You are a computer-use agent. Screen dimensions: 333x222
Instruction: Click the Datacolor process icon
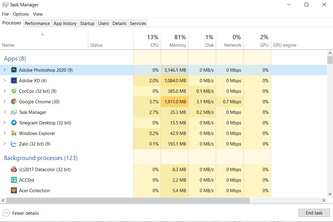click(14, 170)
